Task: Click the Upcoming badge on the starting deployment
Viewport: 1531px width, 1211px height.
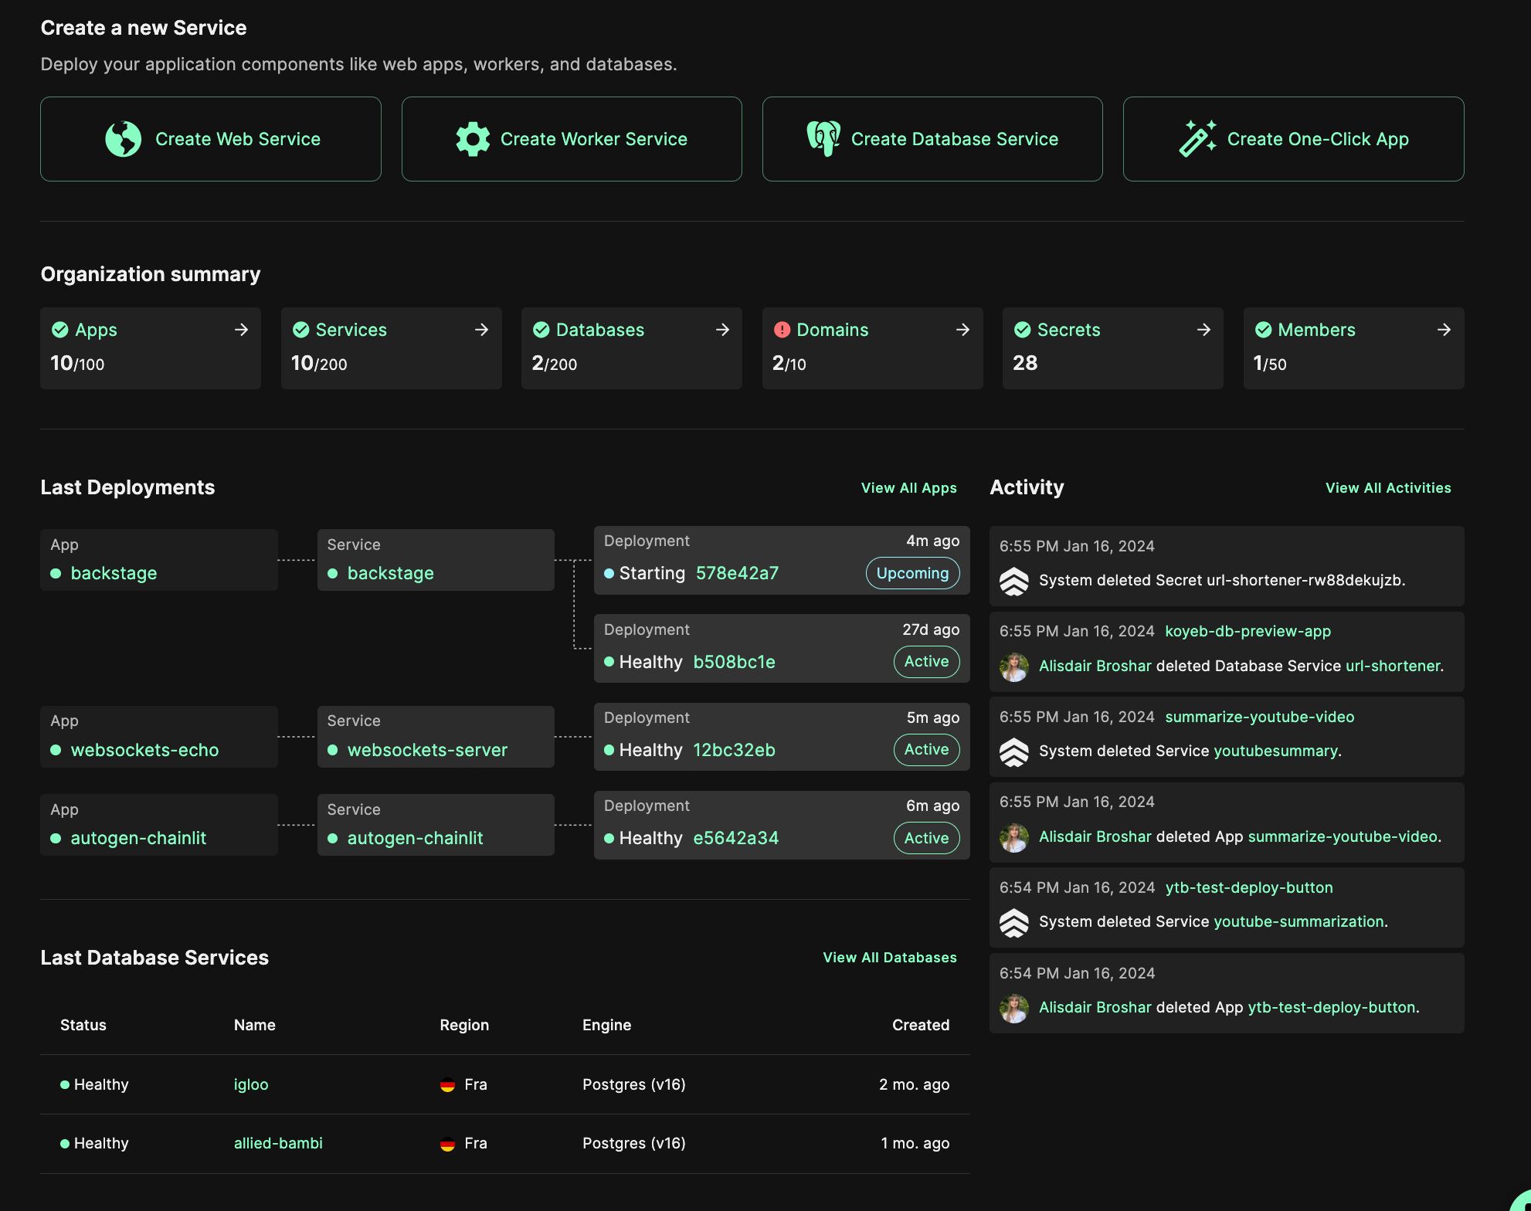Action: coord(911,573)
